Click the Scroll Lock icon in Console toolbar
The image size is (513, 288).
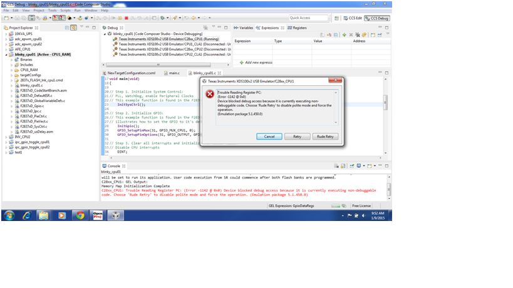pos(343,167)
